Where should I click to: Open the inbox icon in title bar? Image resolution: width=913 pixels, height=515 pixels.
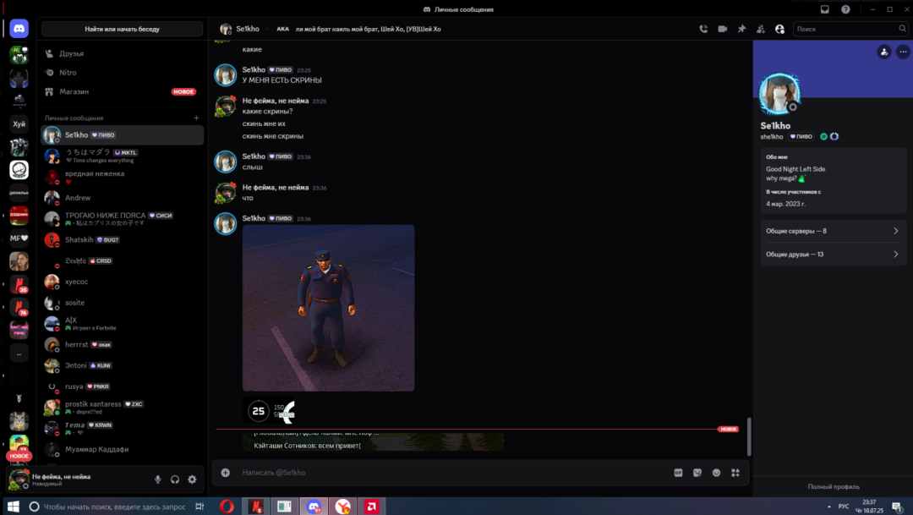point(824,9)
